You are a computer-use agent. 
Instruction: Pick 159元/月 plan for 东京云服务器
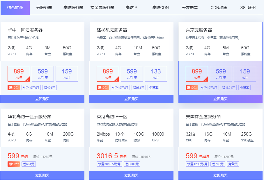(x=245, y=74)
